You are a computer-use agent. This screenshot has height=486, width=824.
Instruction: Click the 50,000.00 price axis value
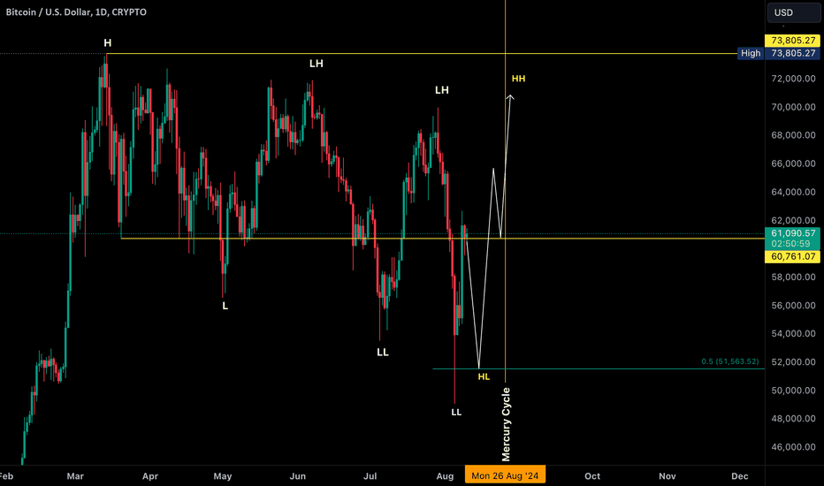point(793,391)
